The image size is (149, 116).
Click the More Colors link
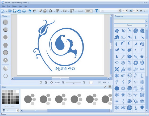click(10, 106)
